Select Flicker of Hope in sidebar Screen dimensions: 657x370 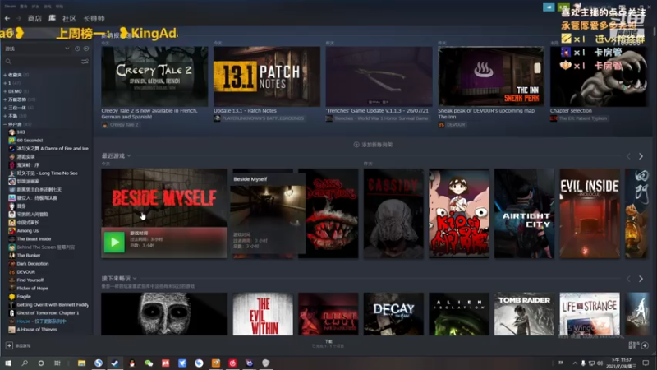pyautogui.click(x=32, y=289)
